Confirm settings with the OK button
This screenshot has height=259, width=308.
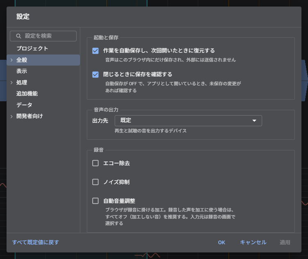pos(222,243)
